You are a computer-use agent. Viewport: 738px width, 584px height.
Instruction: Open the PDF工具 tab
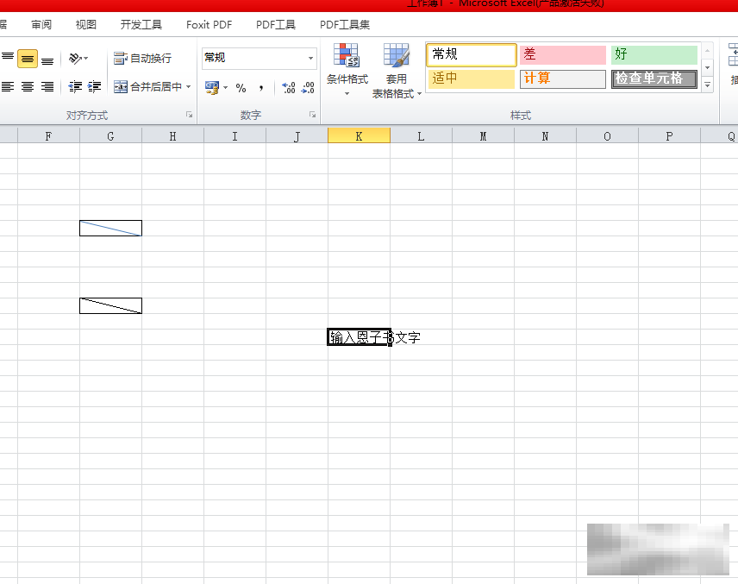pyautogui.click(x=275, y=24)
